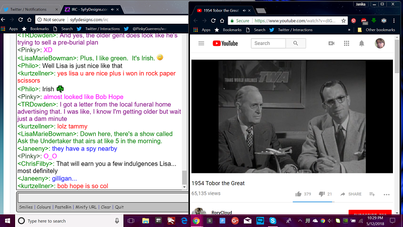Viewport: 403px width, 227px height.
Task: Open Windows Action Center notifications
Action: (392, 221)
